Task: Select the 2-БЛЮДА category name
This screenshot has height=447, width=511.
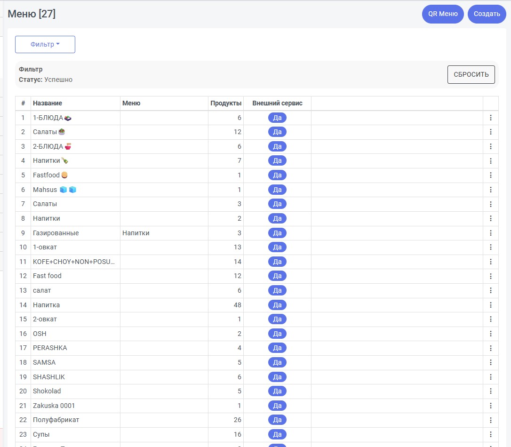Action: click(x=52, y=147)
